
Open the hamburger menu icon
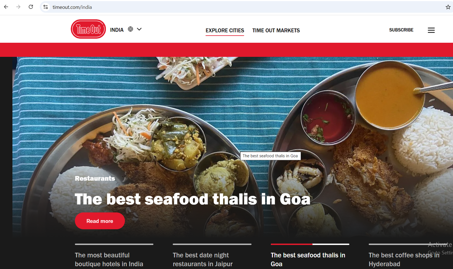pos(431,30)
